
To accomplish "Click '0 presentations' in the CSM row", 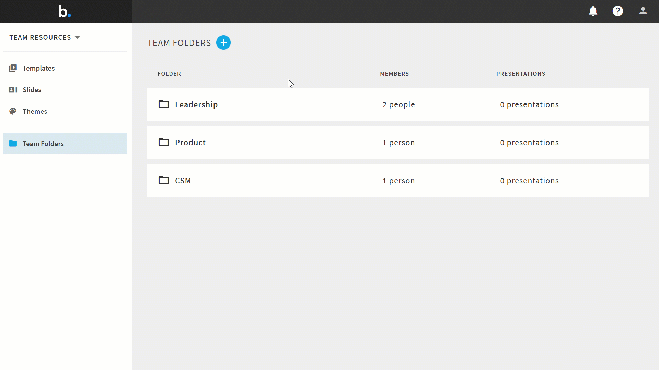I will tap(530, 181).
